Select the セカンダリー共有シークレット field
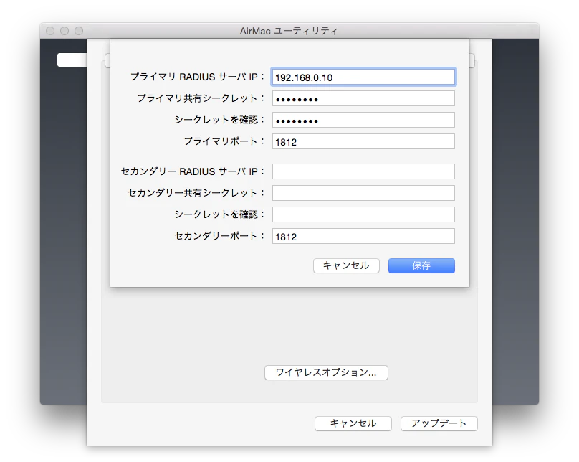 click(x=363, y=193)
